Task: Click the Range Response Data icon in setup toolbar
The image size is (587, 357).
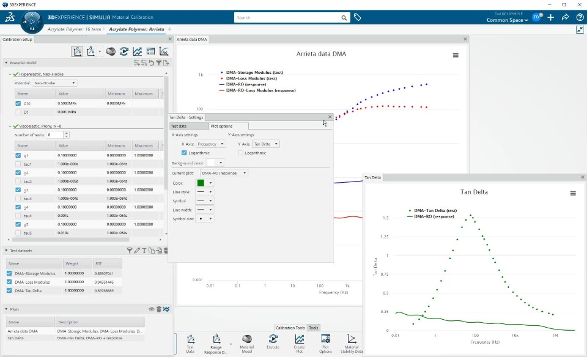Action: tap(91, 51)
